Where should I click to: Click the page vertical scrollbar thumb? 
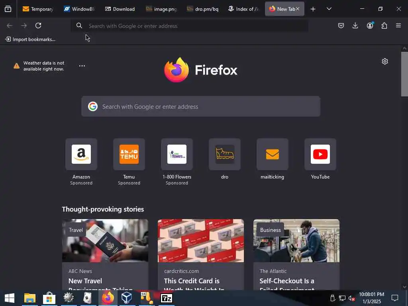point(404,74)
